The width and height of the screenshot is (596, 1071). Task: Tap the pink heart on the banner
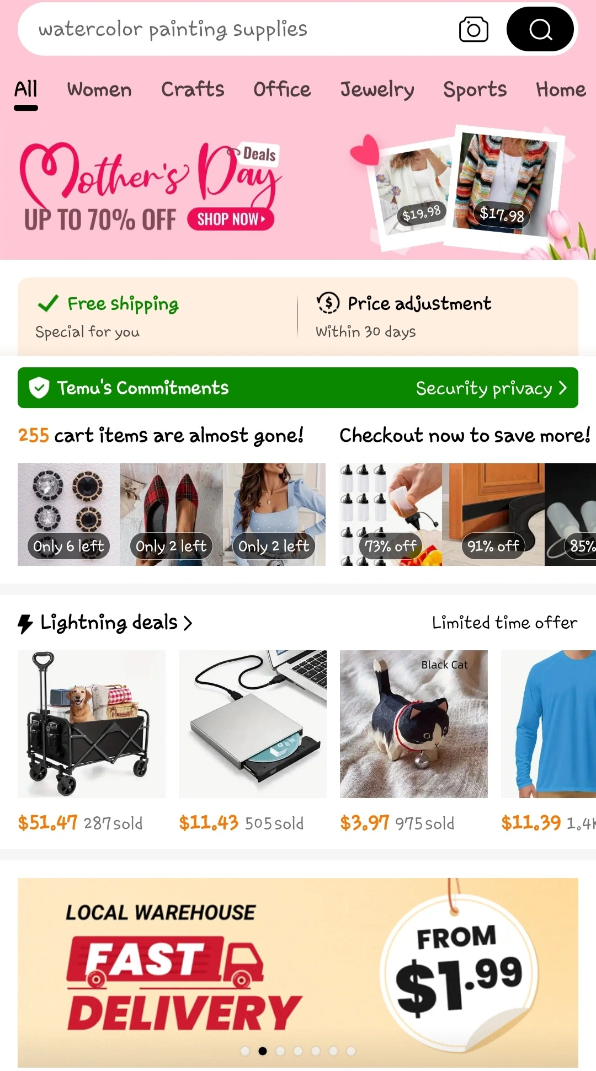click(x=365, y=149)
